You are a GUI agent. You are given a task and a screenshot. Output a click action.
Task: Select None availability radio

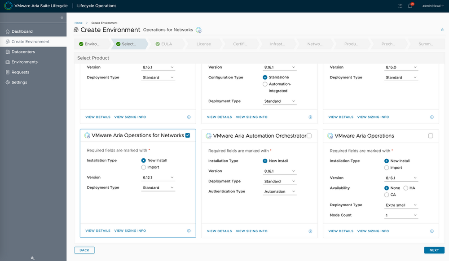pos(386,188)
